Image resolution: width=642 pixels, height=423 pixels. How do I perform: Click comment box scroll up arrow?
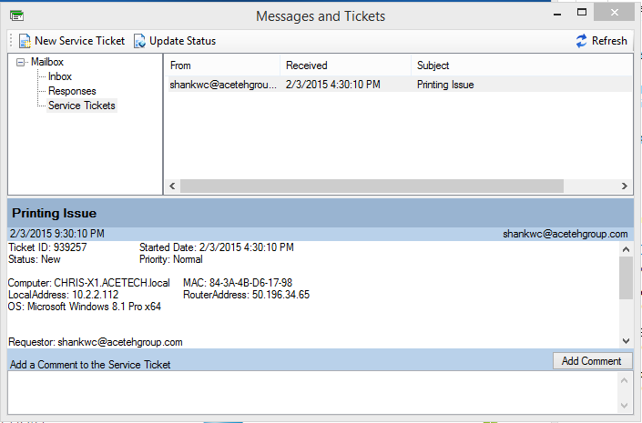[x=625, y=381]
